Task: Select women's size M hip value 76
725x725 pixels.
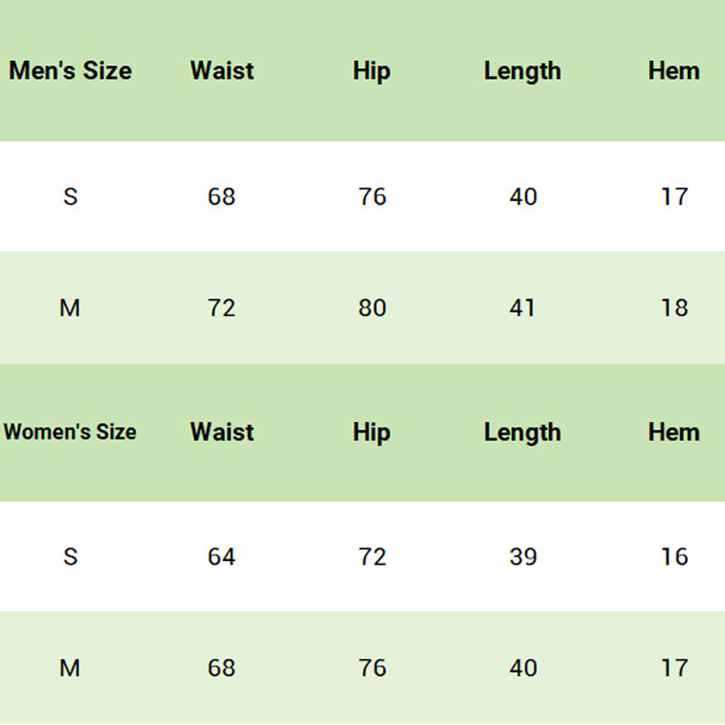Action: point(372,669)
